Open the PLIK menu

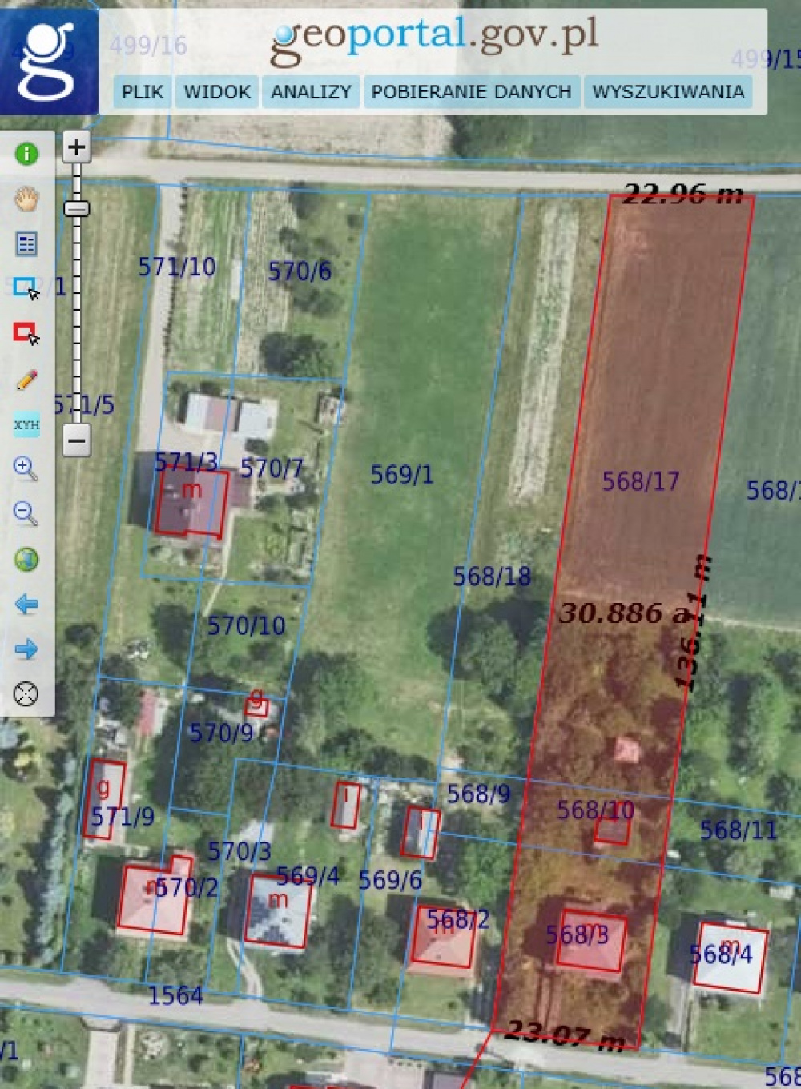(x=143, y=92)
